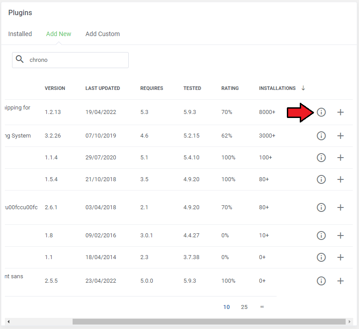Show info for plugin version 2.5.5

pos(321,281)
